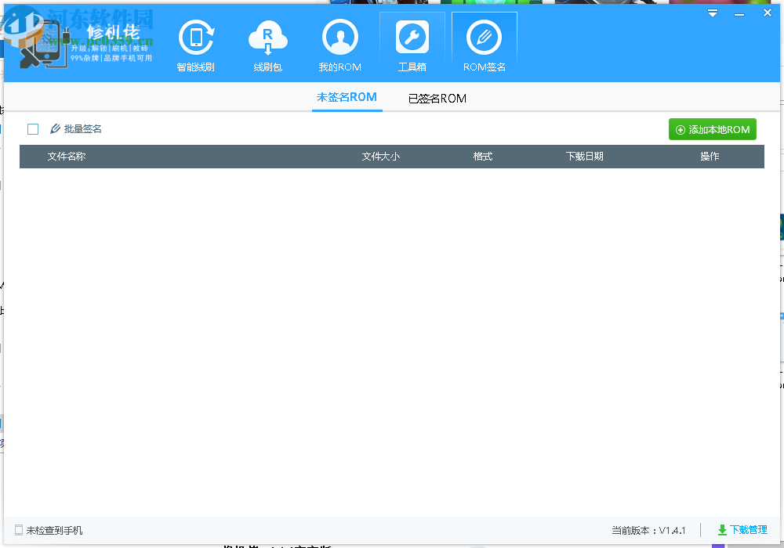Click the 文件大小 column header
The height and width of the screenshot is (548, 784).
click(x=381, y=157)
